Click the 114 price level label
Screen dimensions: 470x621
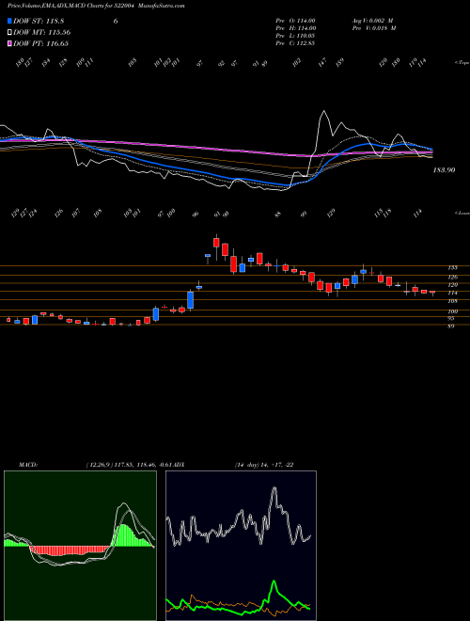pyautogui.click(x=452, y=293)
